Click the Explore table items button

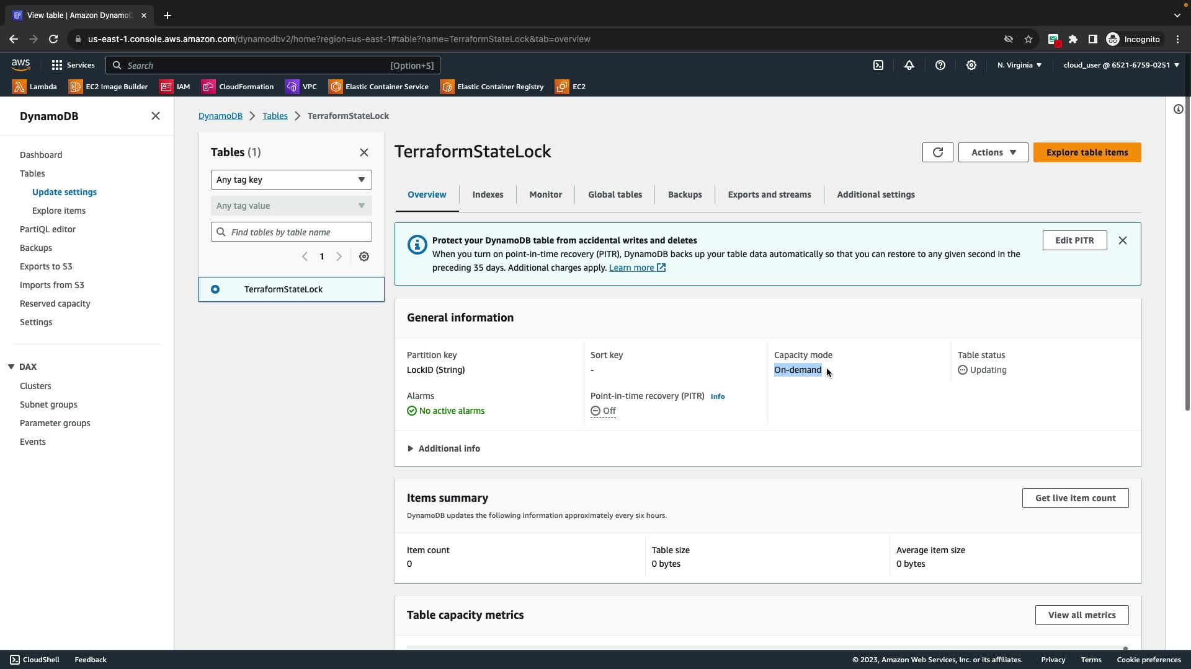click(x=1087, y=152)
